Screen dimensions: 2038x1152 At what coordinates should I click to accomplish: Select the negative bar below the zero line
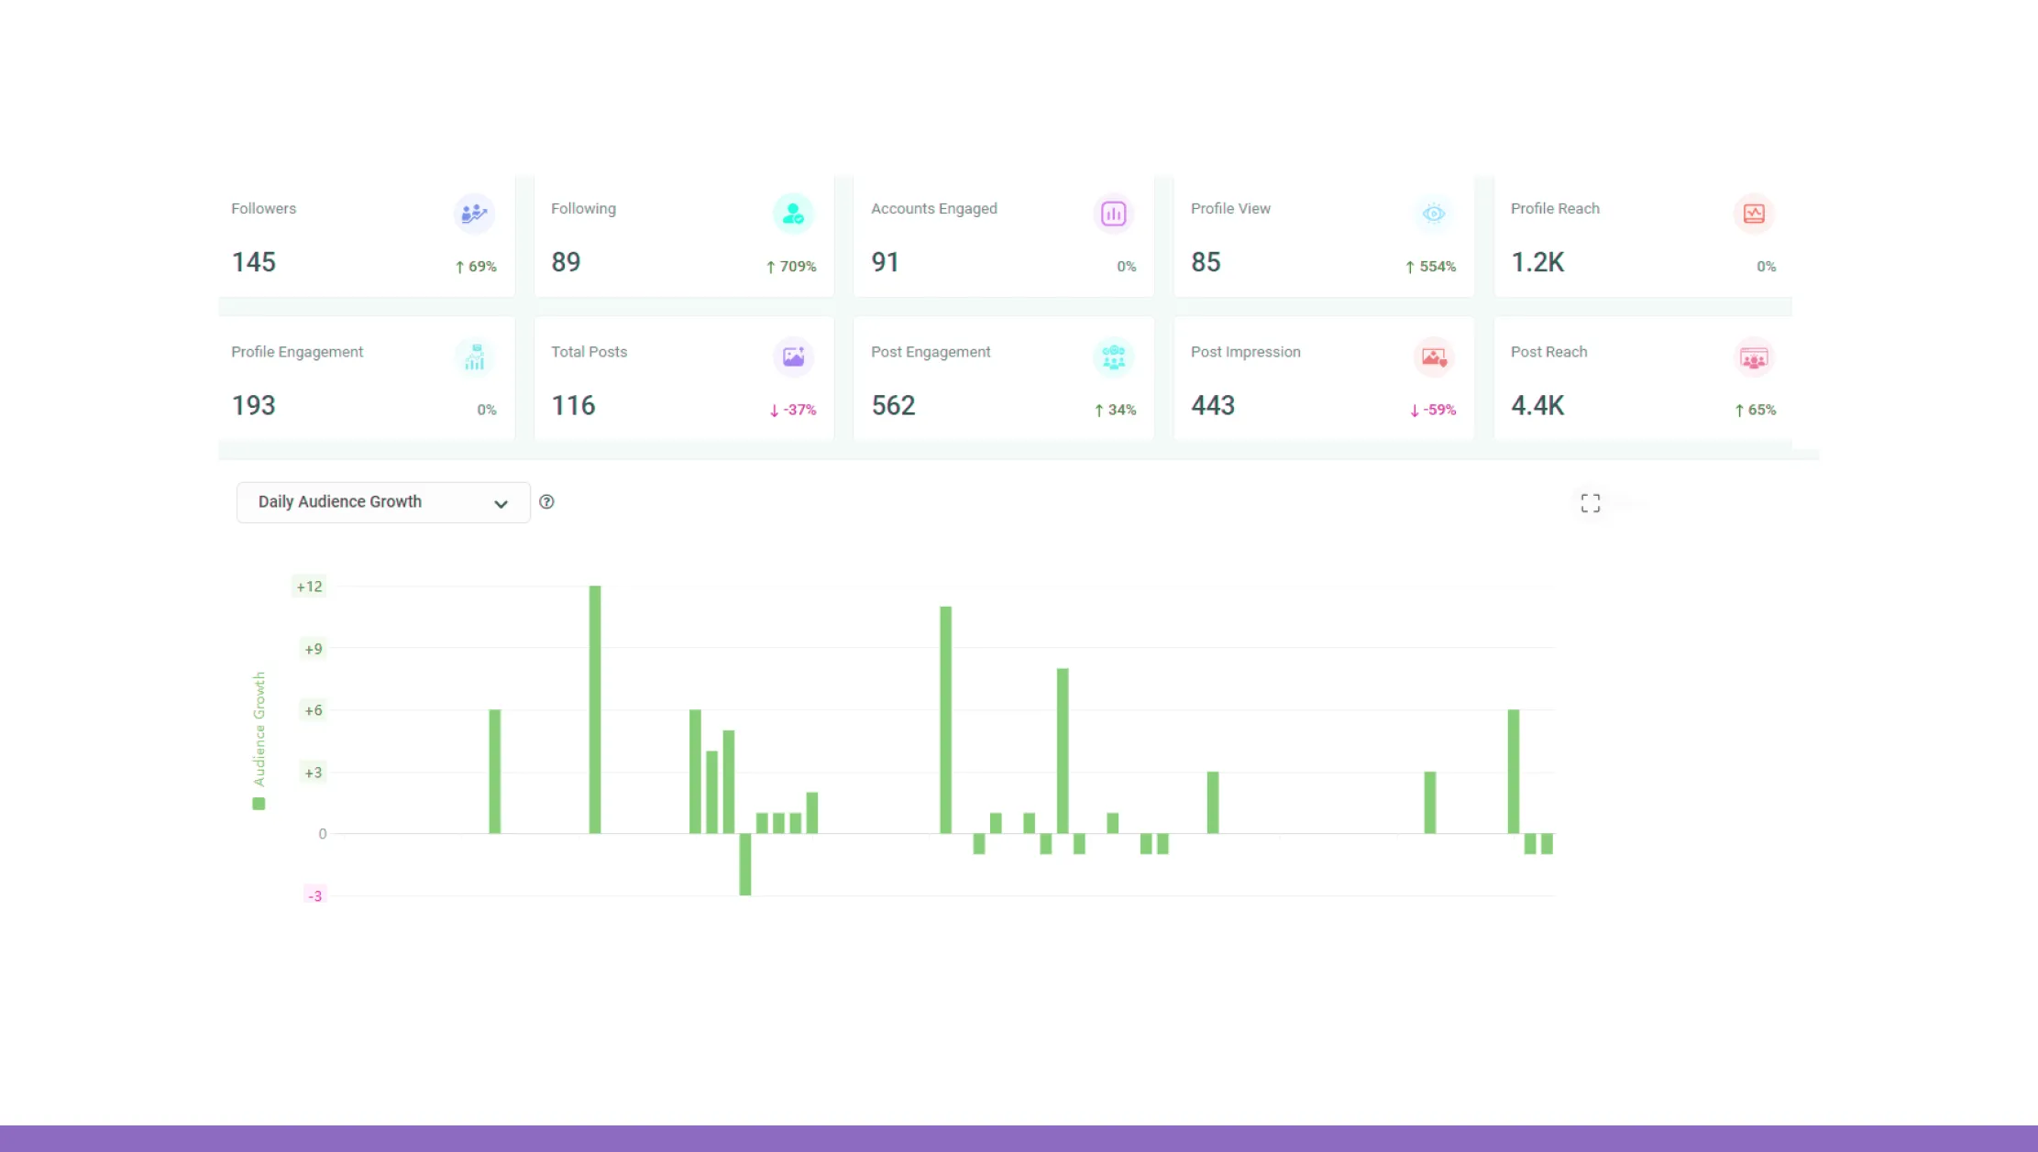[744, 863]
